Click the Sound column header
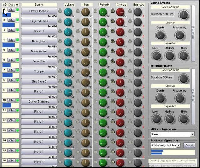The height and width of the screenshot is (168, 200). [39, 5]
